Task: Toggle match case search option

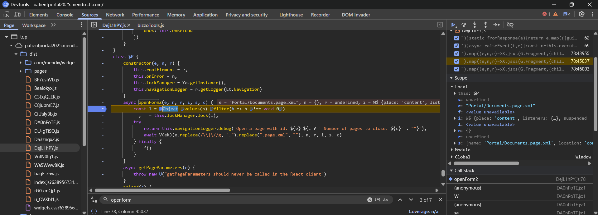Action: pyautogui.click(x=385, y=200)
